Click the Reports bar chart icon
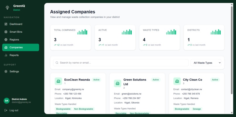 (6, 55)
